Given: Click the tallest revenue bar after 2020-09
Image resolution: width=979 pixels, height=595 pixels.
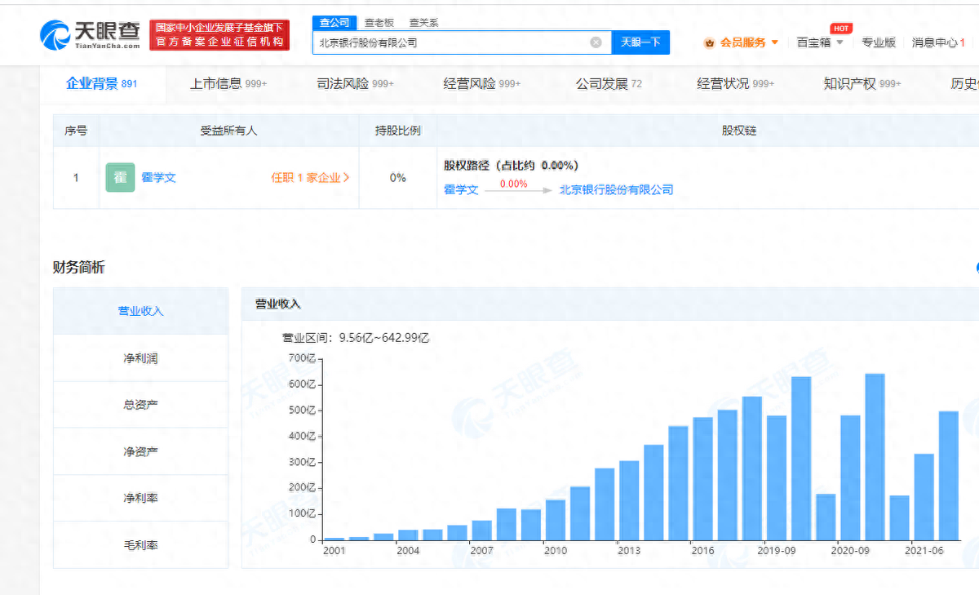Looking at the screenshot, I should [875, 457].
